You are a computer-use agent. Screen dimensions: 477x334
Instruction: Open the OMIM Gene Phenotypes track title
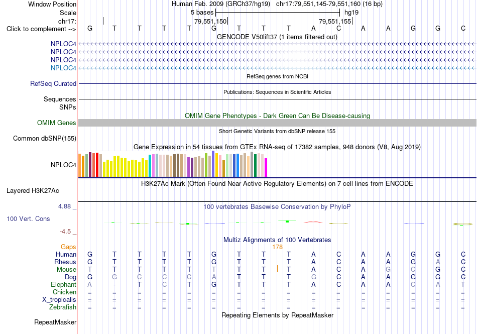(277, 116)
